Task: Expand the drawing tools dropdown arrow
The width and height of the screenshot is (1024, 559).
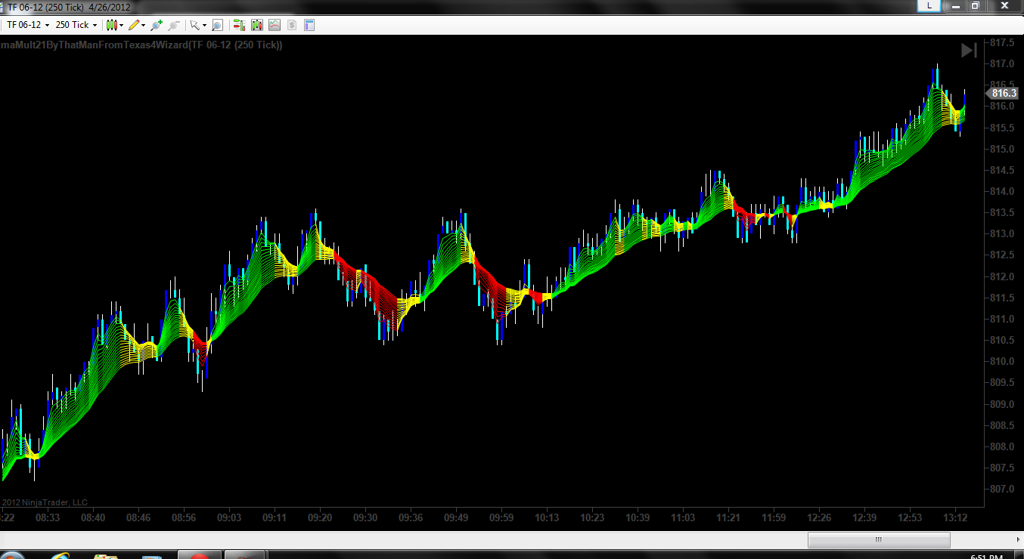Action: coord(143,25)
